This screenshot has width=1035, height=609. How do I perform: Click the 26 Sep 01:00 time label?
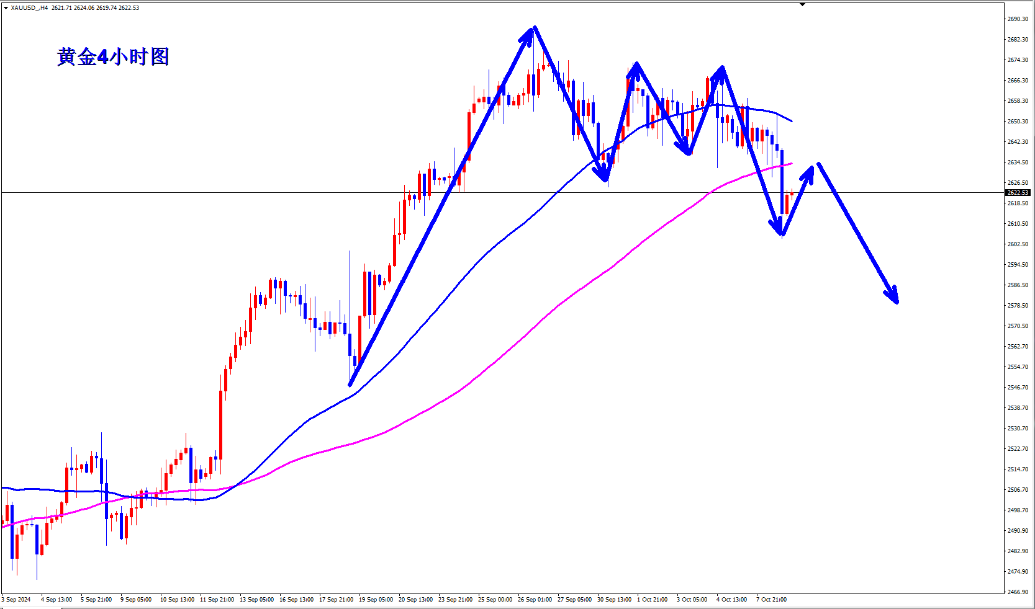pos(535,600)
